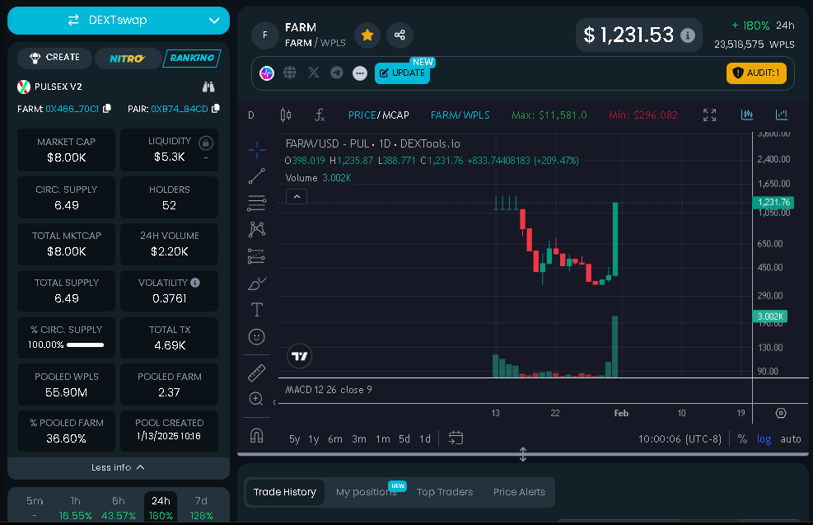Image resolution: width=813 pixels, height=525 pixels.
Task: Select the ruler measure tool
Action: [x=257, y=373]
